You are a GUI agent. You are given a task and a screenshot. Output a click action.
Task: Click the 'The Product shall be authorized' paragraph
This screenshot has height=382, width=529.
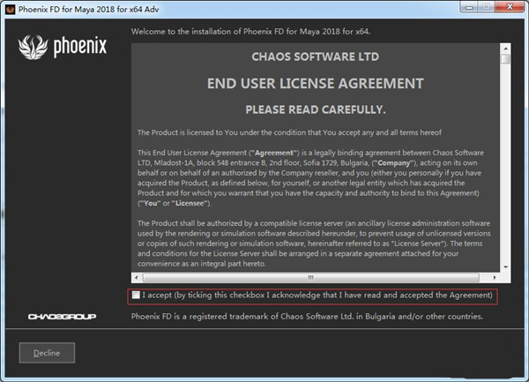pyautogui.click(x=314, y=243)
